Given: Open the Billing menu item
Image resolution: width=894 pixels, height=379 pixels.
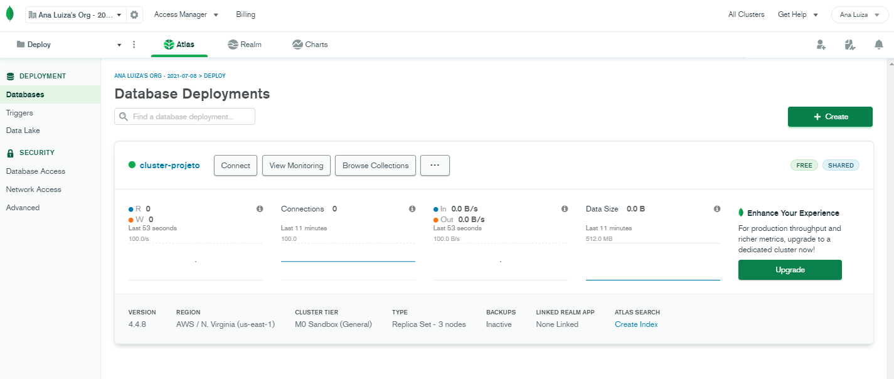Looking at the screenshot, I should click(x=245, y=14).
